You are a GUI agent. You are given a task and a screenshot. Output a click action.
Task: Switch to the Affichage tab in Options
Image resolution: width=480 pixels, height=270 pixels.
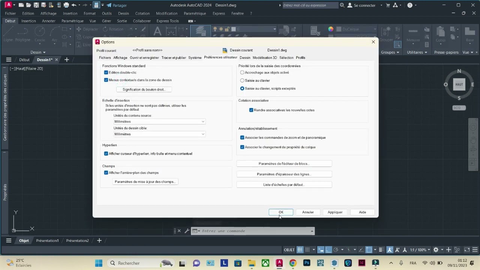point(120,58)
